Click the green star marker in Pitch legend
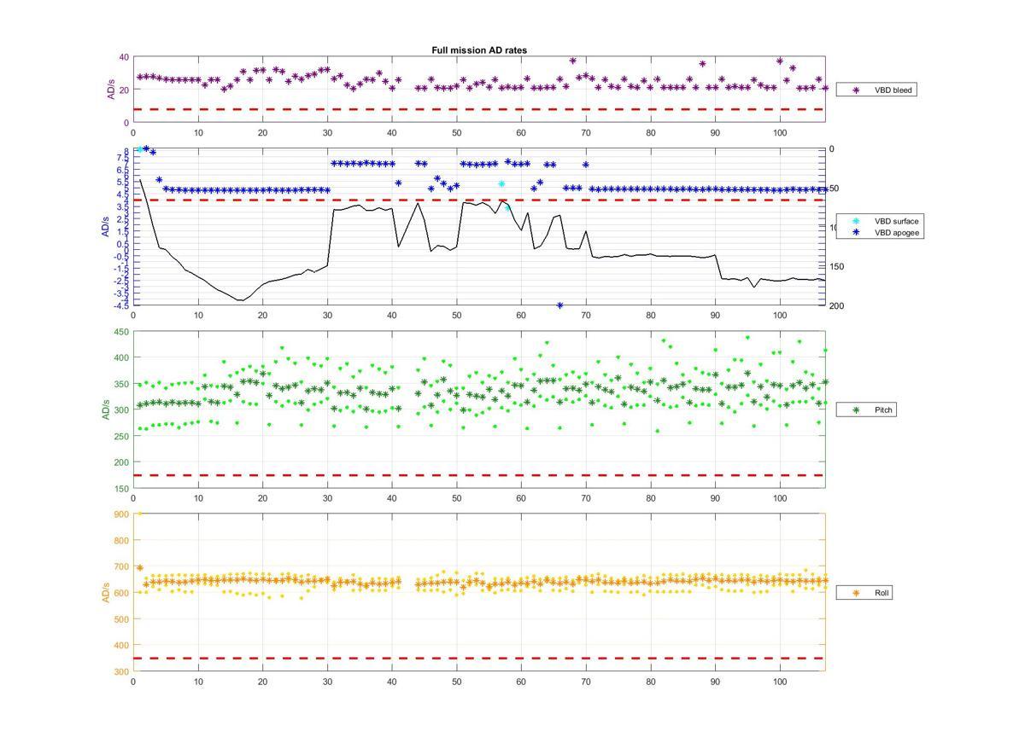Screen dimensions: 1025x755 [856, 410]
